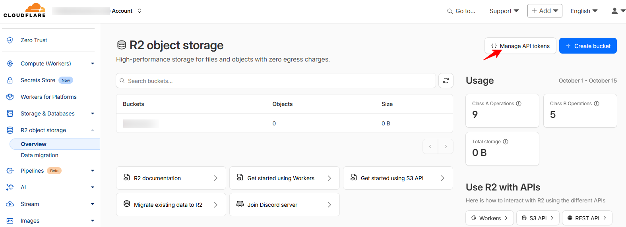Click the Total storage info icon
Image resolution: width=626 pixels, height=227 pixels.
click(506, 142)
